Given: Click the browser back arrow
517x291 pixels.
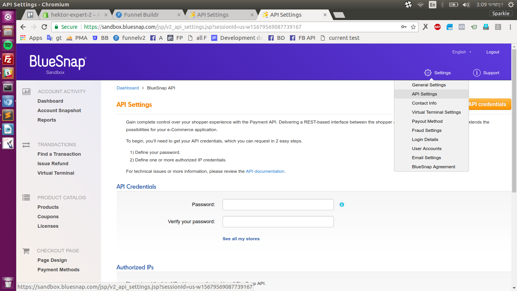Looking at the screenshot, I should pos(23,27).
